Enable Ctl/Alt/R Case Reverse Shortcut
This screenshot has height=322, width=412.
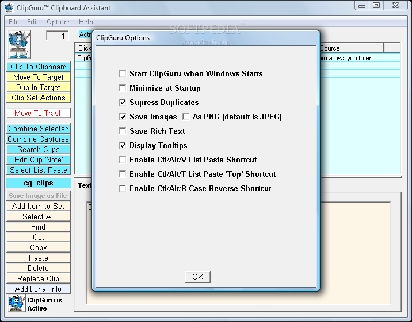[123, 188]
